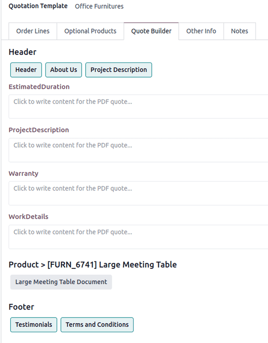268x343 pixels.
Task: Select the WorkDetails content text box
Action: coord(138,237)
